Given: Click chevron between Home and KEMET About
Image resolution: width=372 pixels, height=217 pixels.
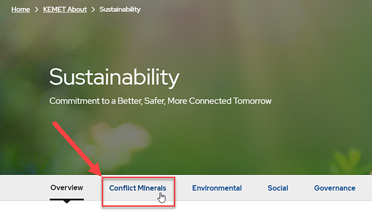Looking at the screenshot, I should 37,10.
